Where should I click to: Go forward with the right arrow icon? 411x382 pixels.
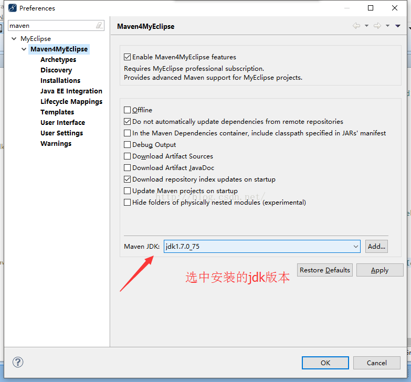(377, 26)
